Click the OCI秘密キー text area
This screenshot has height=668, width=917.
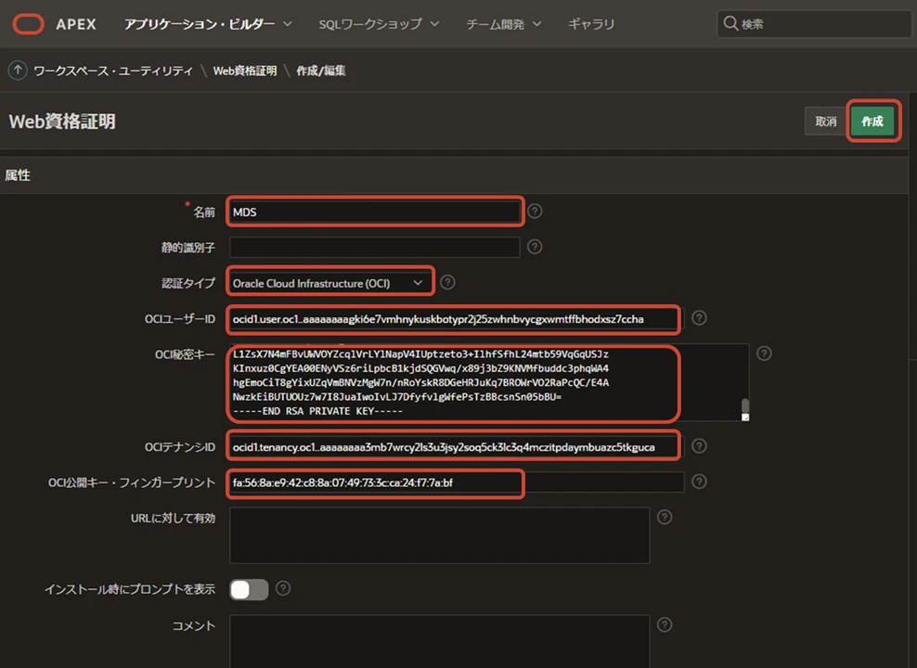click(x=489, y=382)
